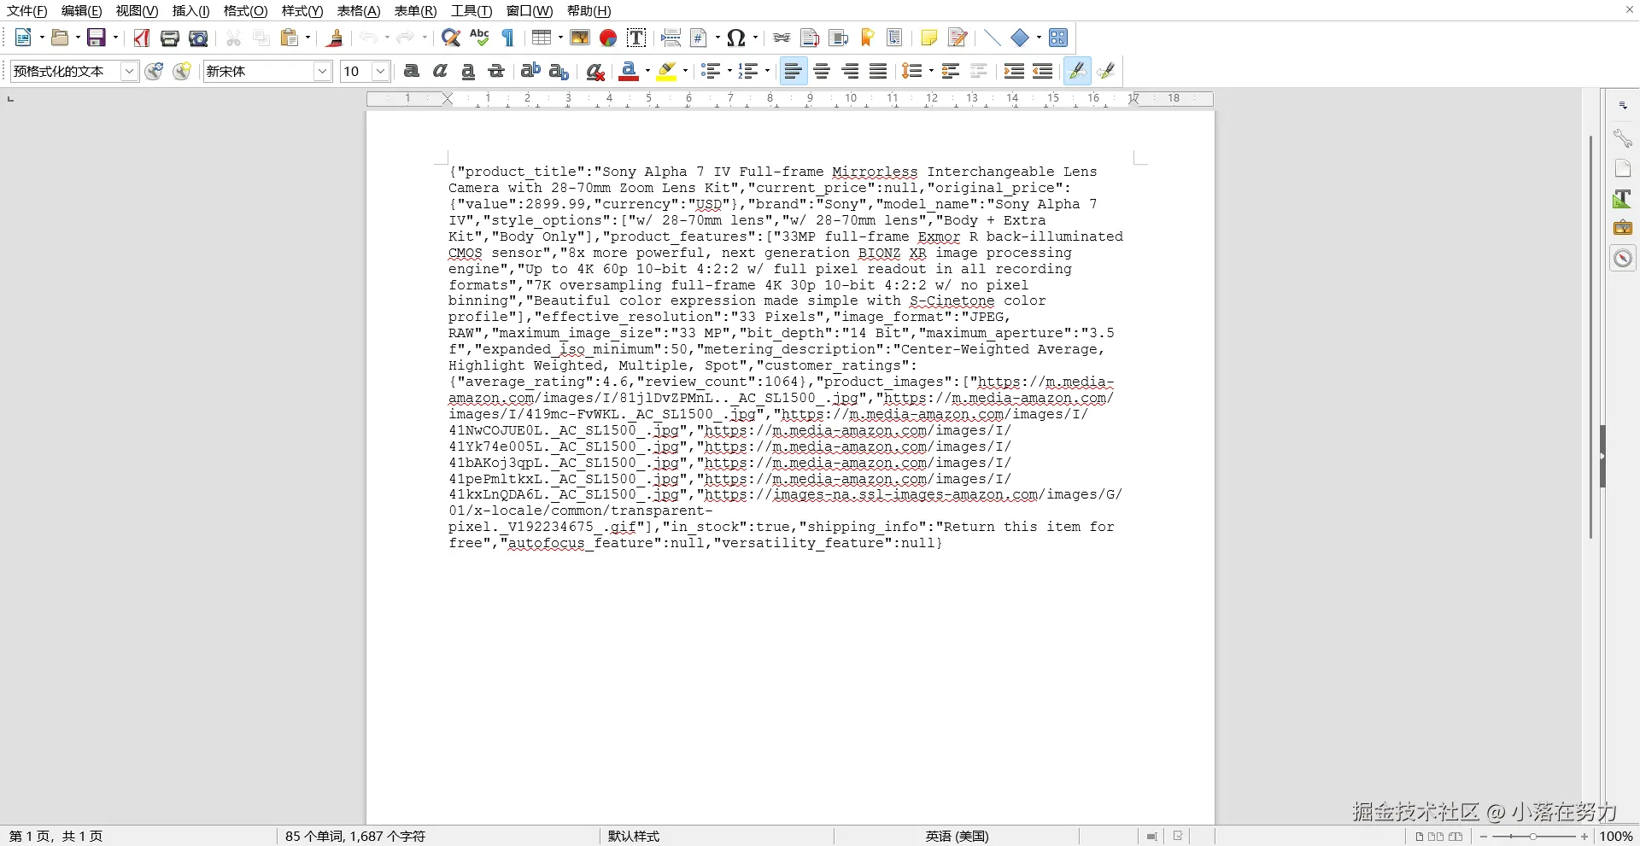Open Find and Replace
Screen dimensions: 1640x846
(451, 38)
